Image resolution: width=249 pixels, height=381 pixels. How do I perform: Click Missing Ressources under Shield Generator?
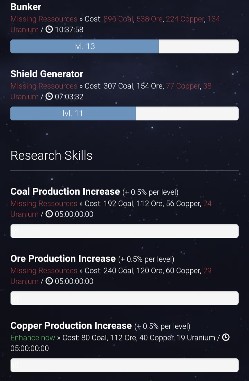[x=44, y=86]
